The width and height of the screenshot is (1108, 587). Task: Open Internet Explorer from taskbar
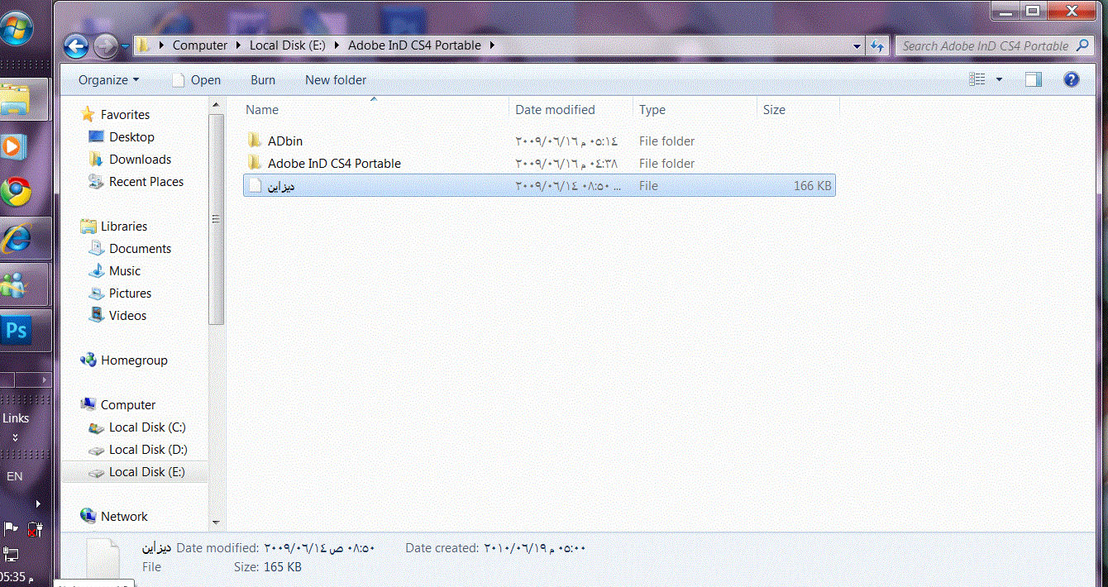point(15,239)
